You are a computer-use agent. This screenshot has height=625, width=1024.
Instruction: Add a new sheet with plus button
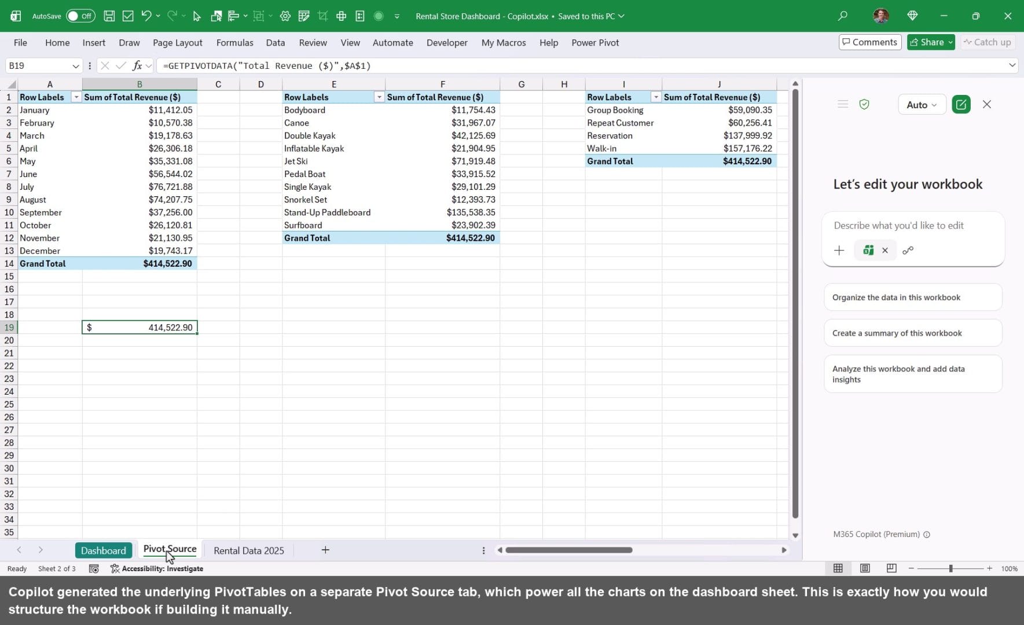click(x=325, y=550)
